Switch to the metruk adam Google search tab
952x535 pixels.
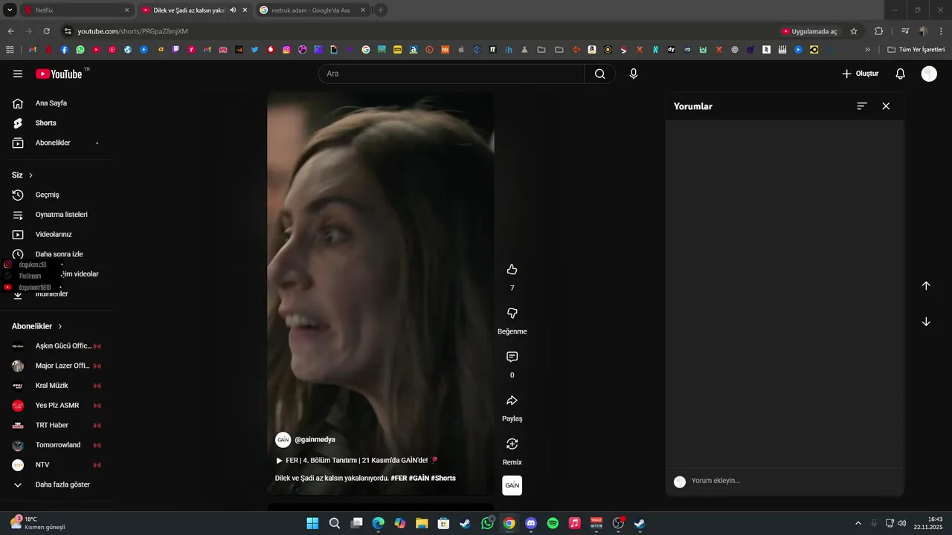click(312, 10)
